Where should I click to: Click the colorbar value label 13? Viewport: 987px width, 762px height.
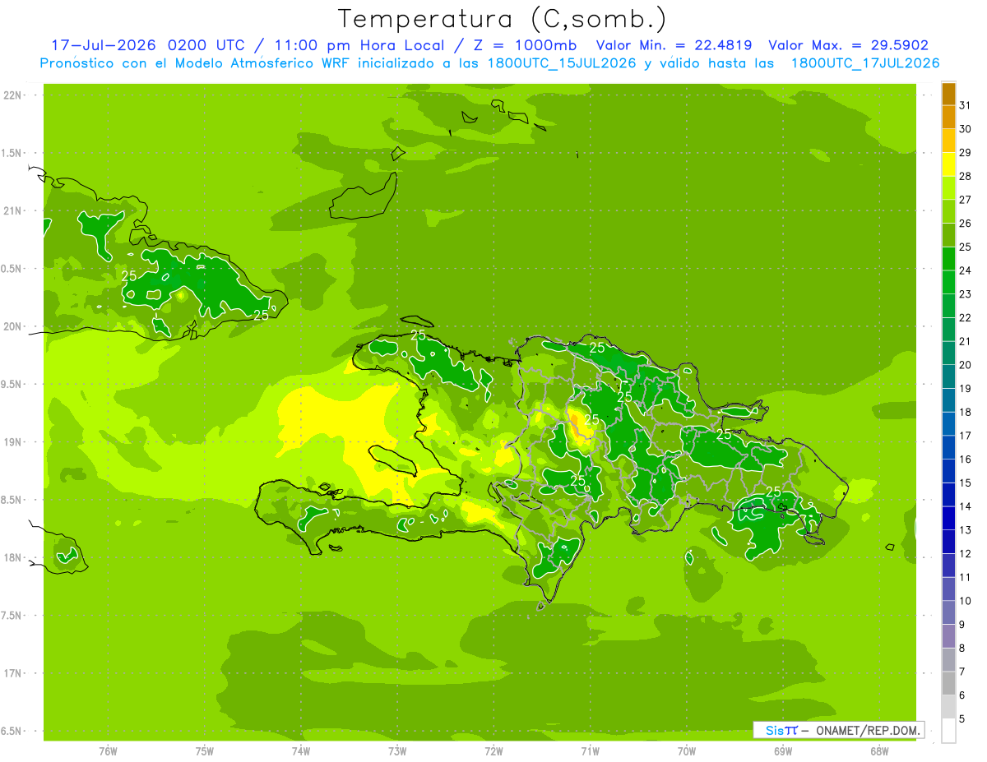pos(965,530)
